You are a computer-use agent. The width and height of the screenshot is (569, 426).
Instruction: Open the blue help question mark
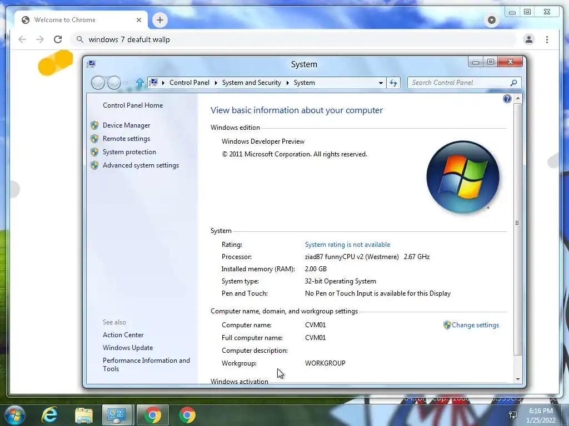click(x=507, y=99)
